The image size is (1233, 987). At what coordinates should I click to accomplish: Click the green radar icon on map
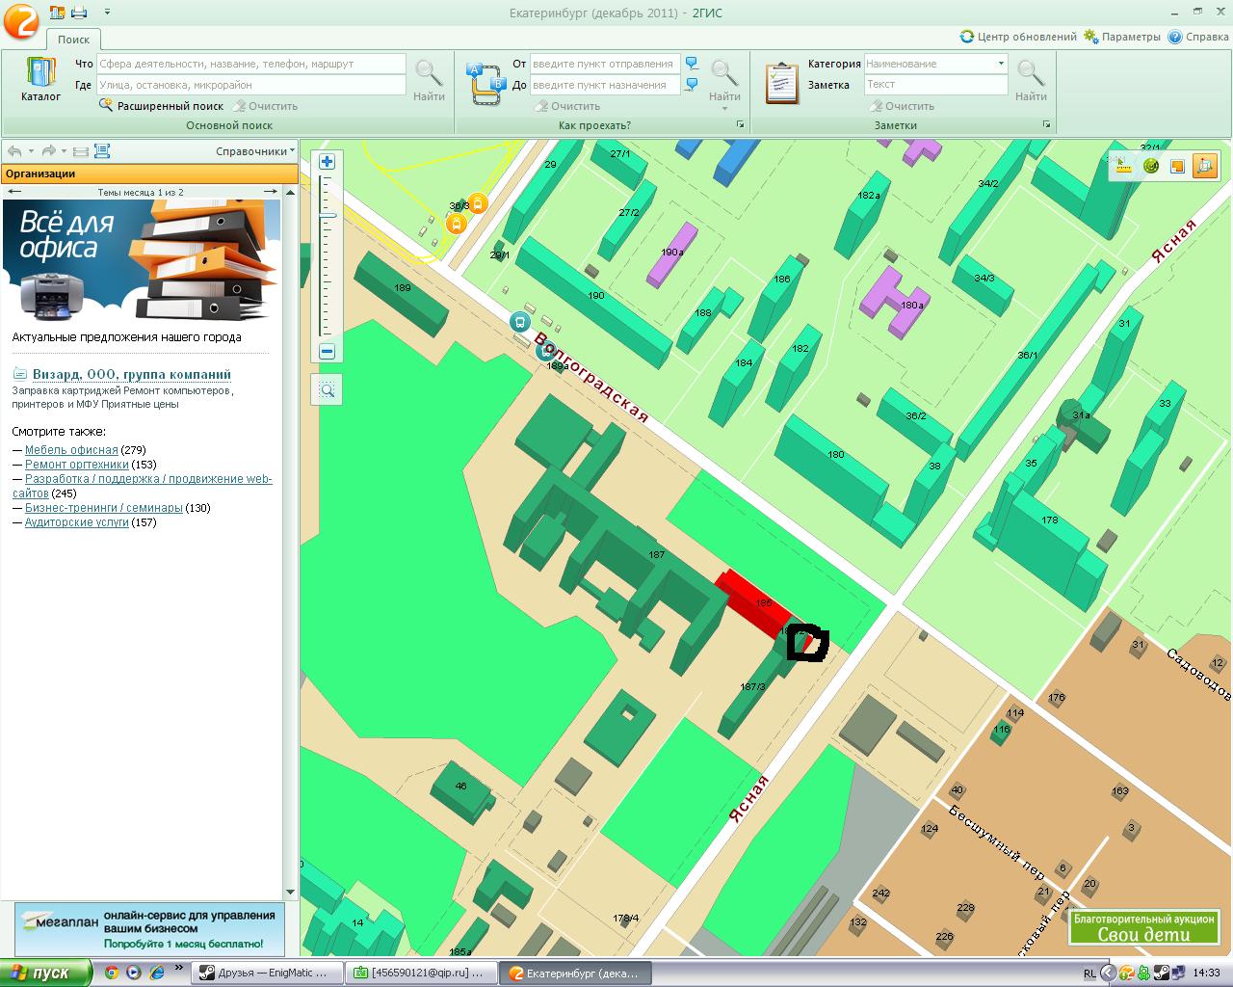pyautogui.click(x=1150, y=166)
